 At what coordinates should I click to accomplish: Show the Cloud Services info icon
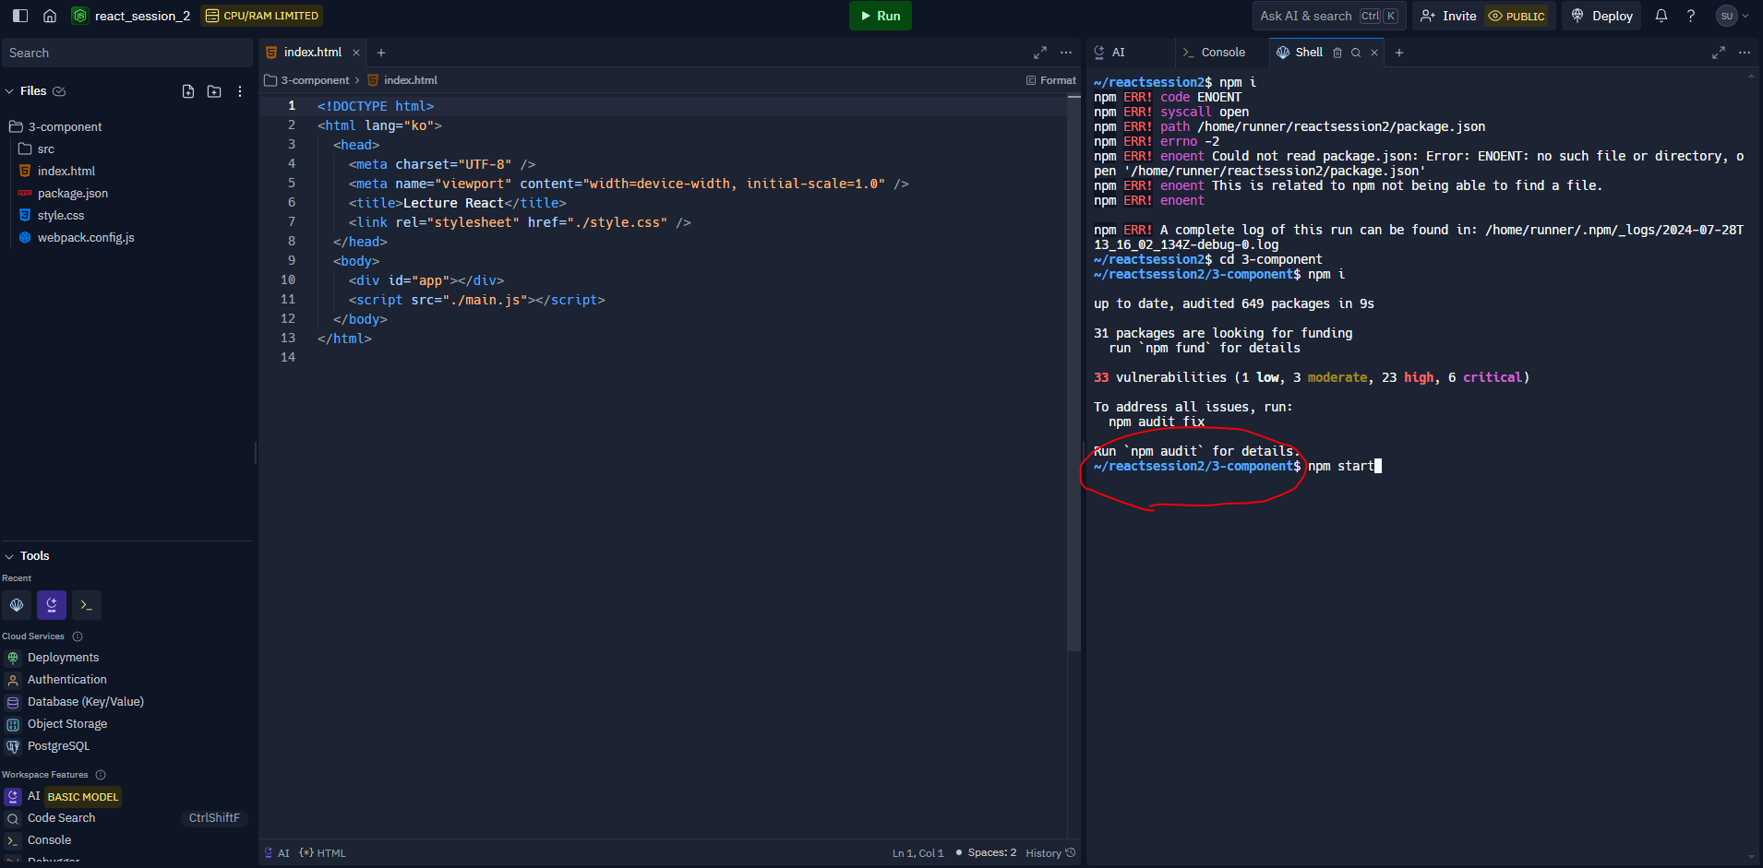78,636
